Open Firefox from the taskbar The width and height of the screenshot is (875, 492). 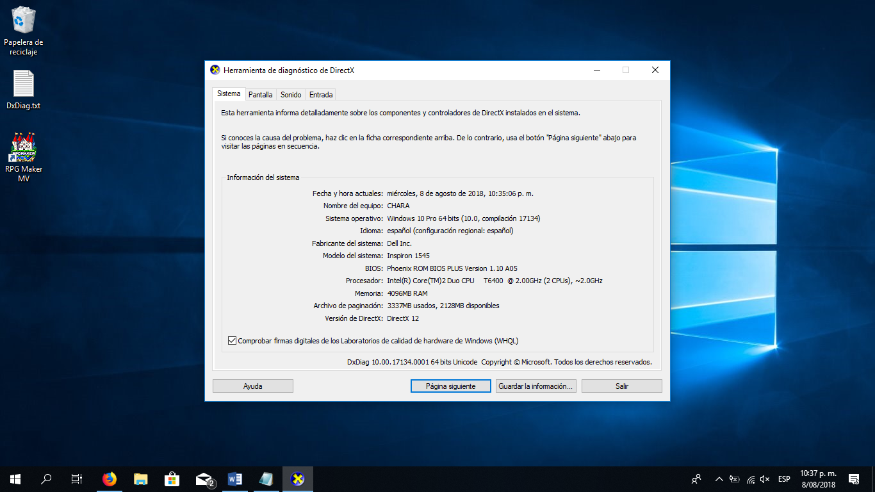click(110, 479)
